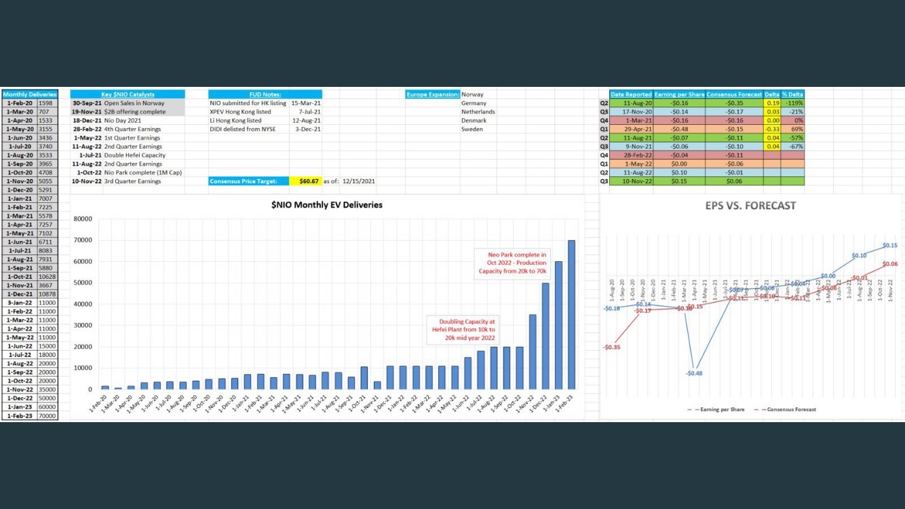The image size is (905, 509).
Task: Click the -$0.35 data label on EPS chart
Action: coord(611,347)
